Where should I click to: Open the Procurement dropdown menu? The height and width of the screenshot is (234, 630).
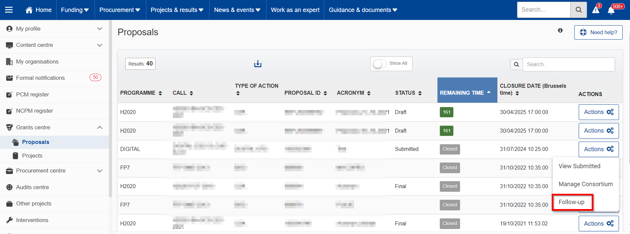[x=120, y=10]
